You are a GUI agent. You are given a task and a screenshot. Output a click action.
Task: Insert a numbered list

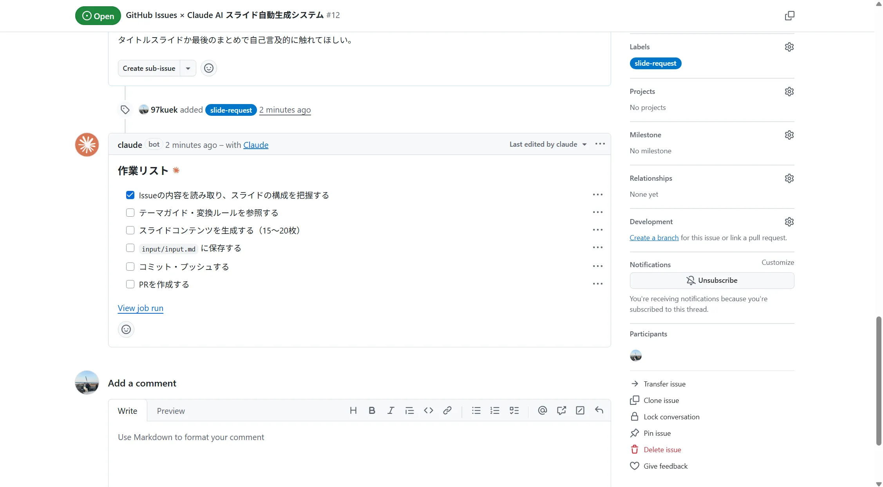(x=495, y=410)
